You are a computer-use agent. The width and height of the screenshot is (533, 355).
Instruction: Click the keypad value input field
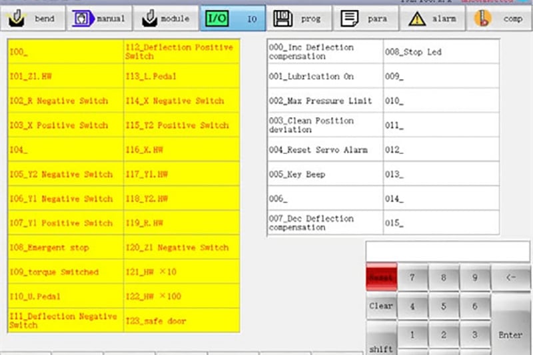pyautogui.click(x=448, y=251)
